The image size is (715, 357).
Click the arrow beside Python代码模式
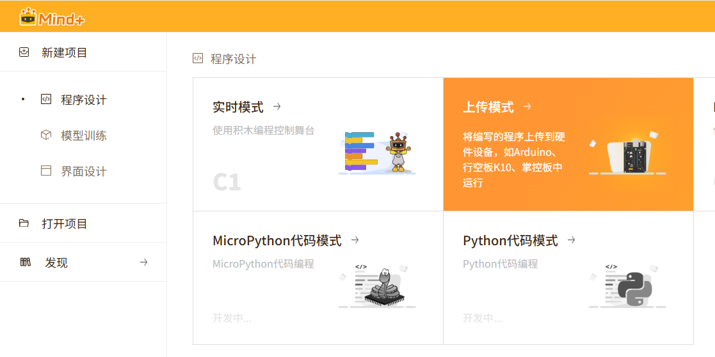[x=572, y=240]
